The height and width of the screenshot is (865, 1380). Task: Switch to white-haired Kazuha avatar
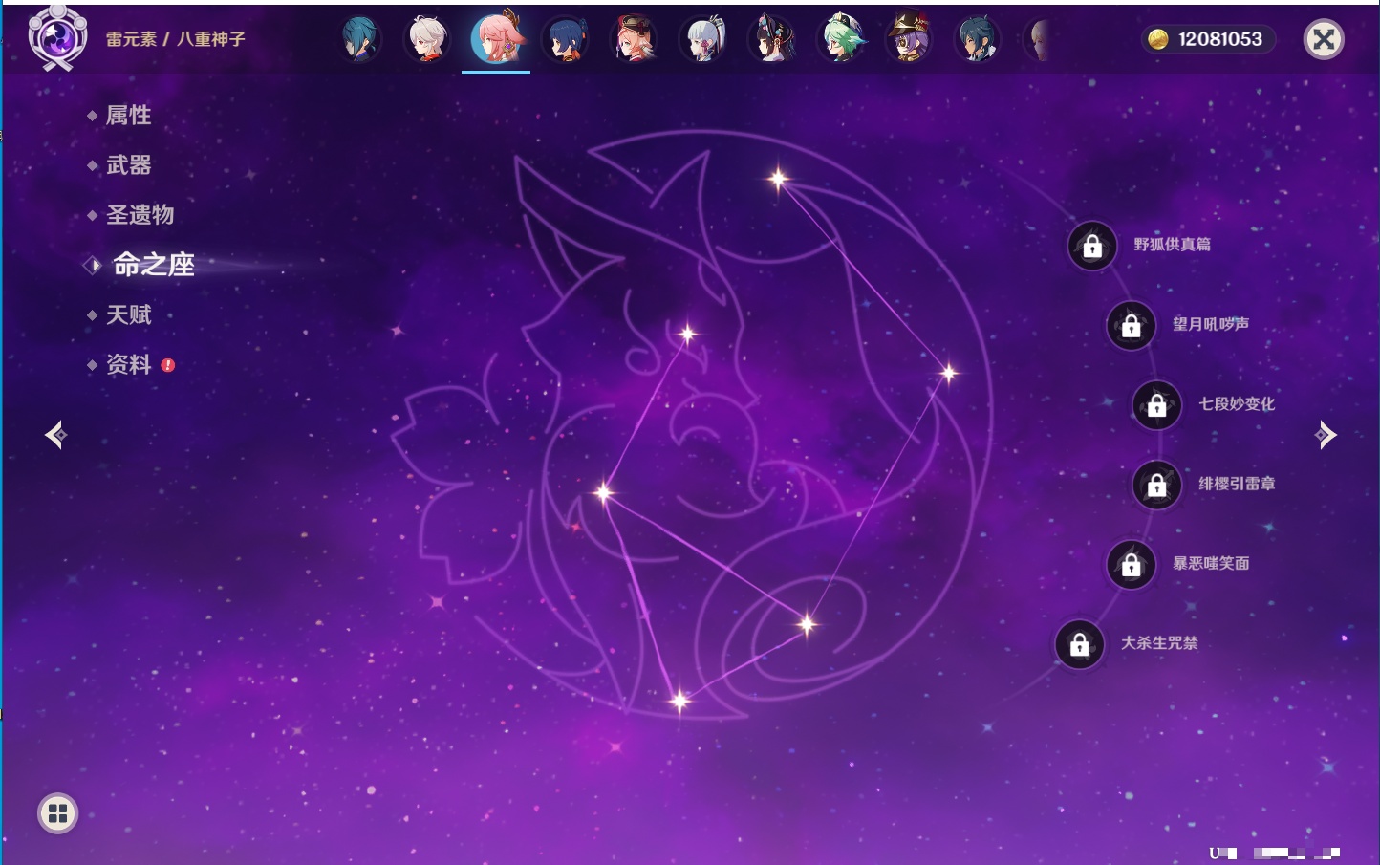tap(428, 39)
